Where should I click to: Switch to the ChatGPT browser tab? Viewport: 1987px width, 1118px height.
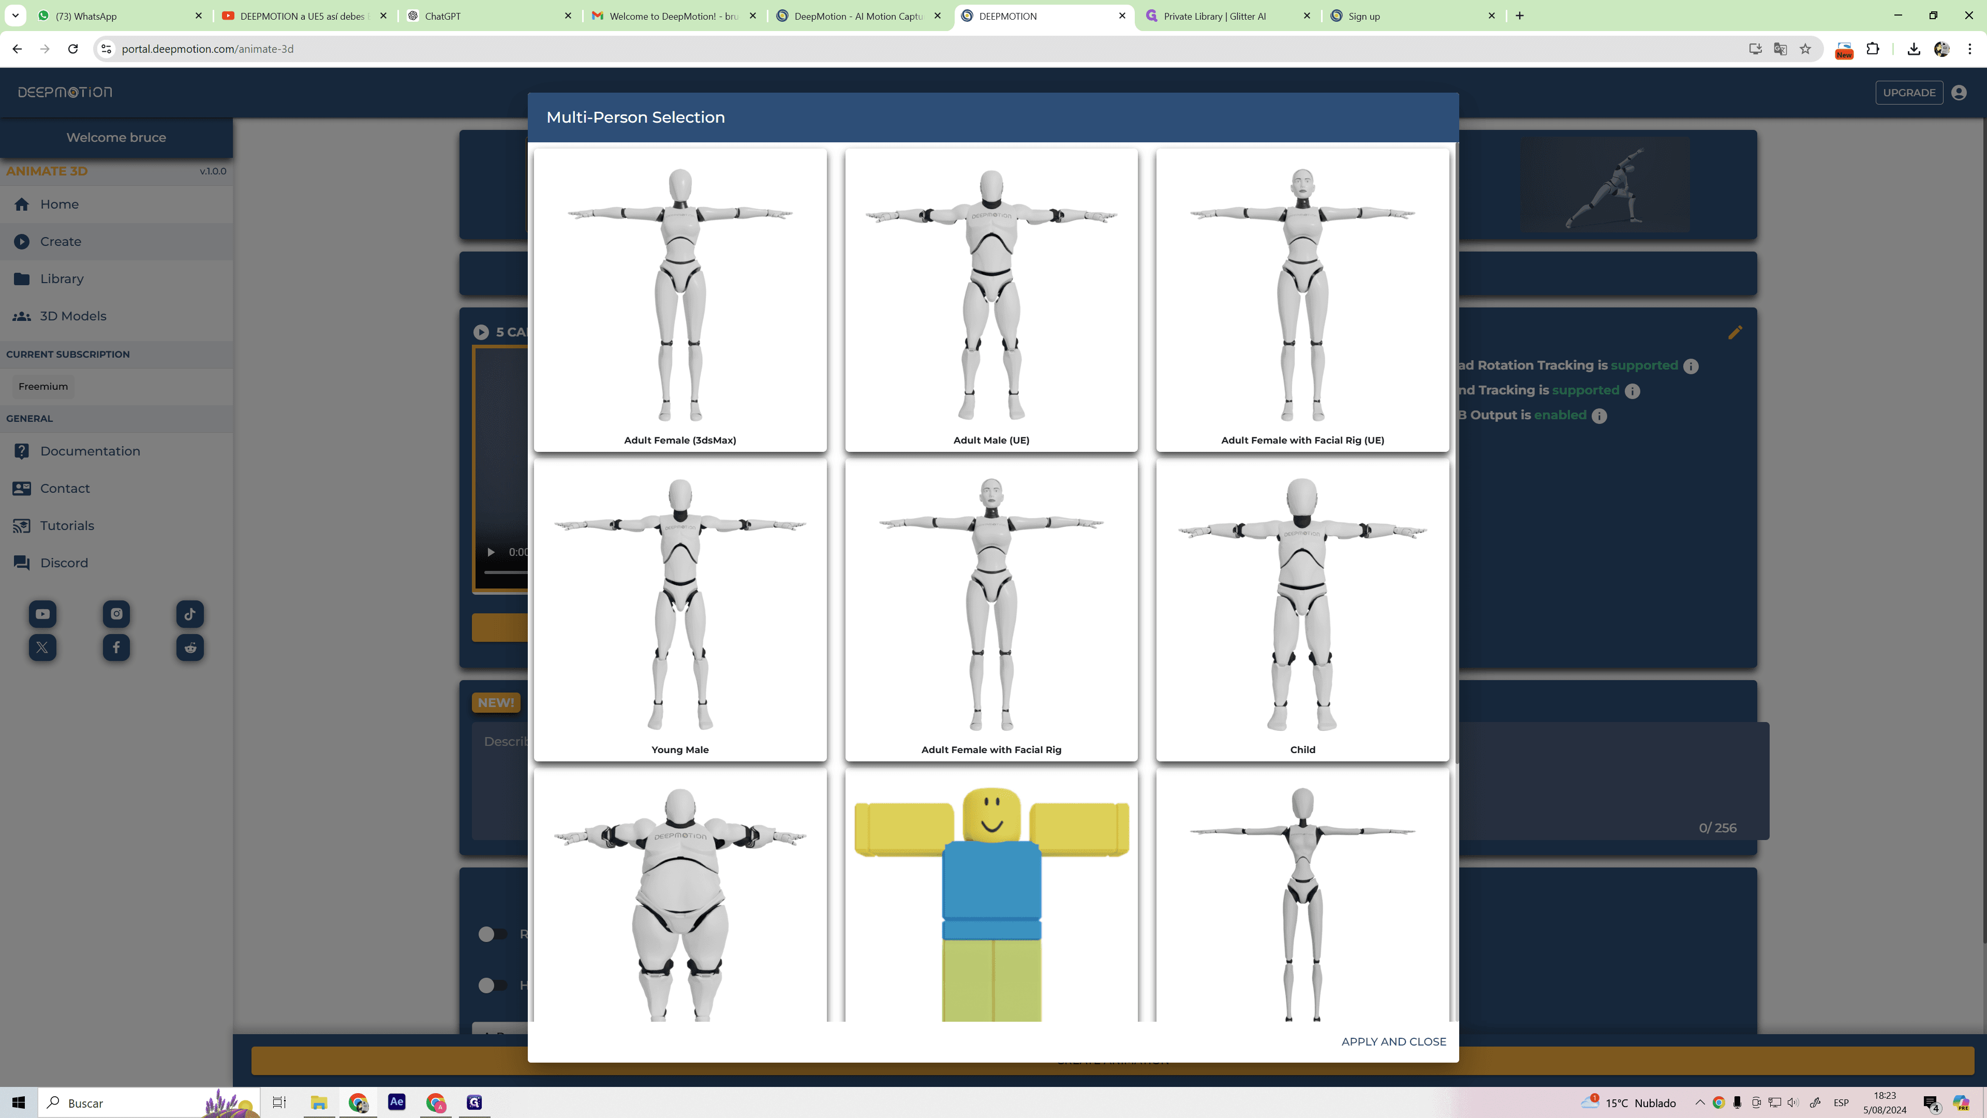[490, 16]
